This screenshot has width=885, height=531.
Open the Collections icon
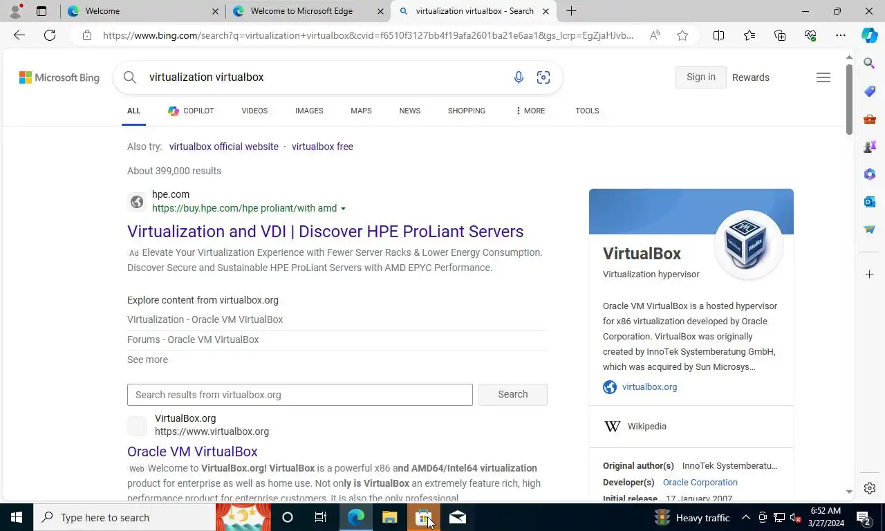pos(780,35)
